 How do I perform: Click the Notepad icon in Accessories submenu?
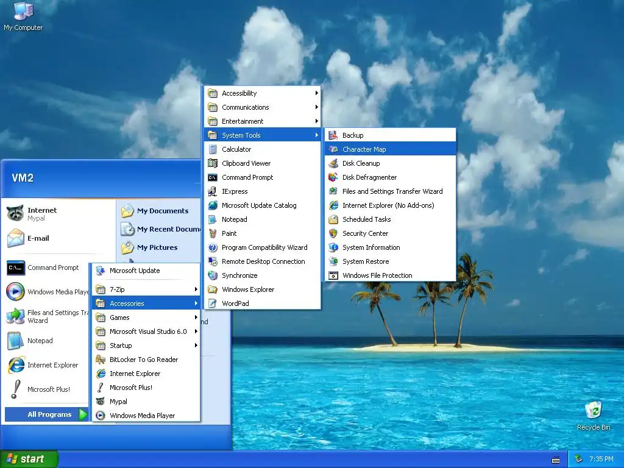click(x=213, y=219)
